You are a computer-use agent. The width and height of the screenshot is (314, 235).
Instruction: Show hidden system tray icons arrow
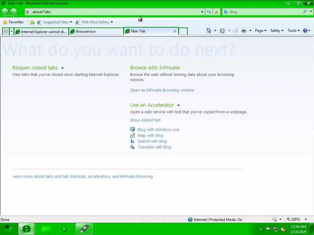(x=261, y=229)
